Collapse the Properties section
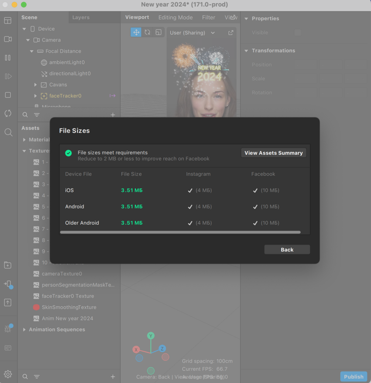 tap(246, 18)
